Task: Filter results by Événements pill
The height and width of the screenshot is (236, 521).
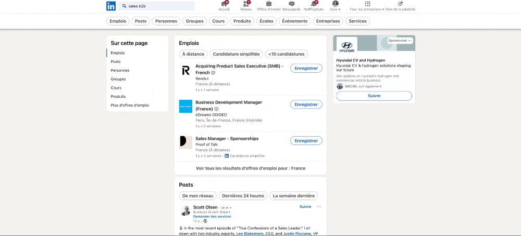Action: pyautogui.click(x=295, y=21)
